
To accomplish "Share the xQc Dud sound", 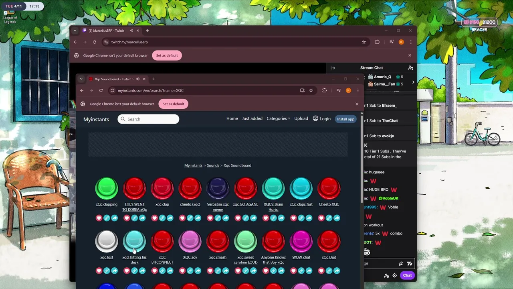I will coord(337,271).
